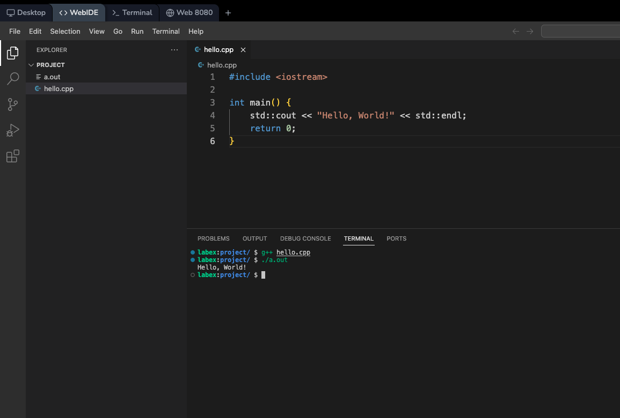Close the hello.cpp editor tab

point(243,50)
